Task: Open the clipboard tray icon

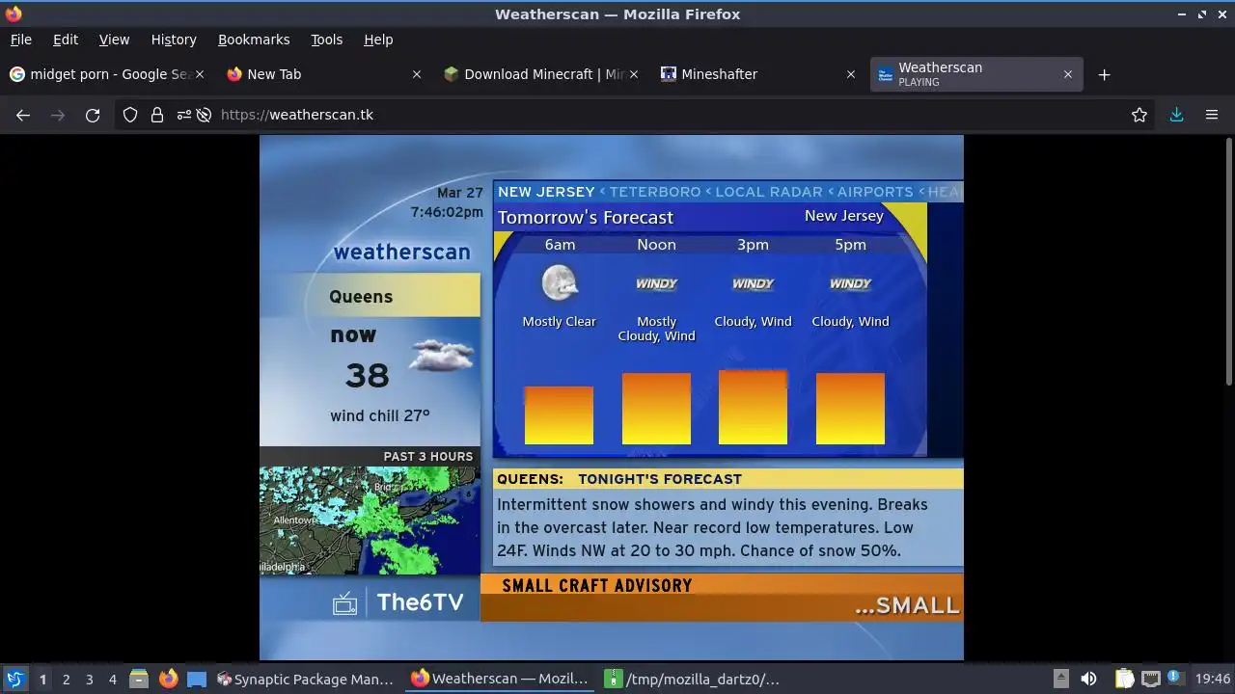Action: 1124,679
